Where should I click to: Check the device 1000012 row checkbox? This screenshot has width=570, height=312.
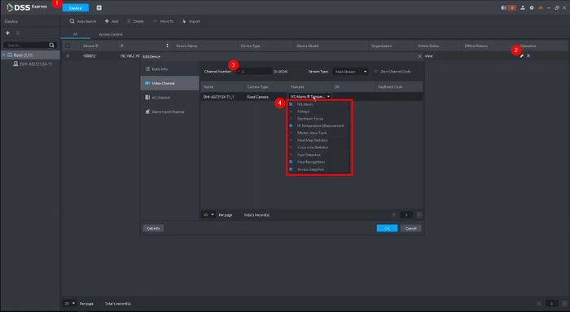[x=68, y=56]
